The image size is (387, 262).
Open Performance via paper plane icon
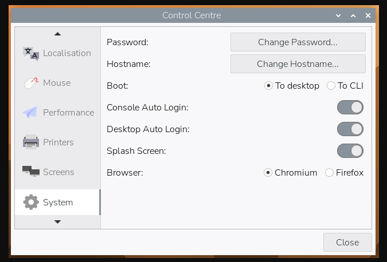tap(31, 113)
